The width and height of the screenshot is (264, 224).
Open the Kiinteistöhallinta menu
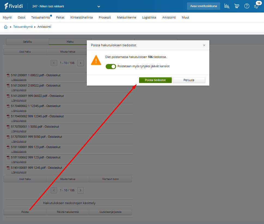pos(81,17)
